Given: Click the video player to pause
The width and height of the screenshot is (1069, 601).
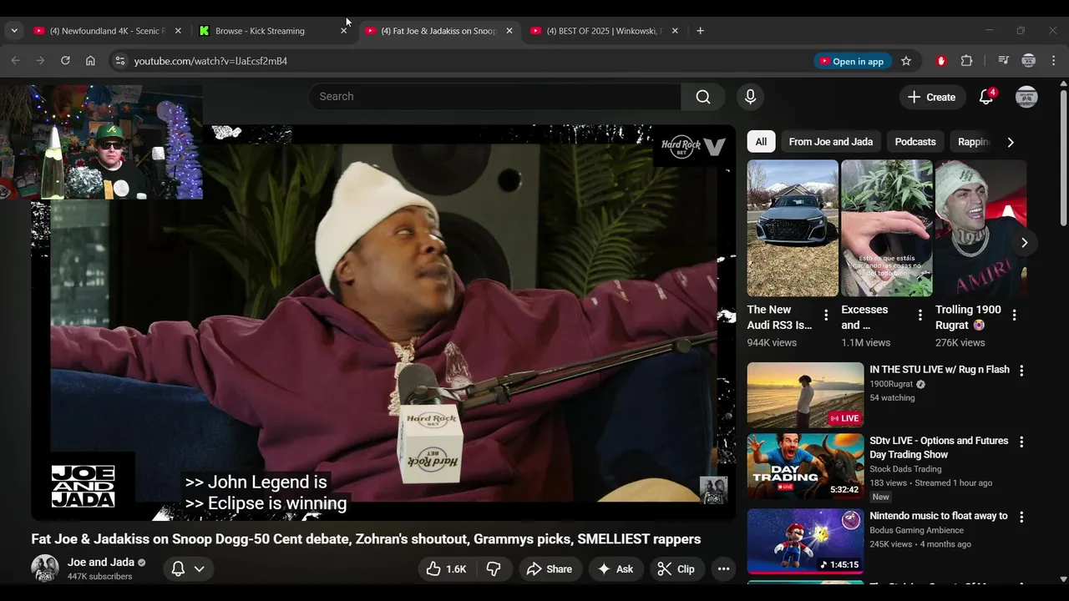Looking at the screenshot, I should (x=383, y=323).
